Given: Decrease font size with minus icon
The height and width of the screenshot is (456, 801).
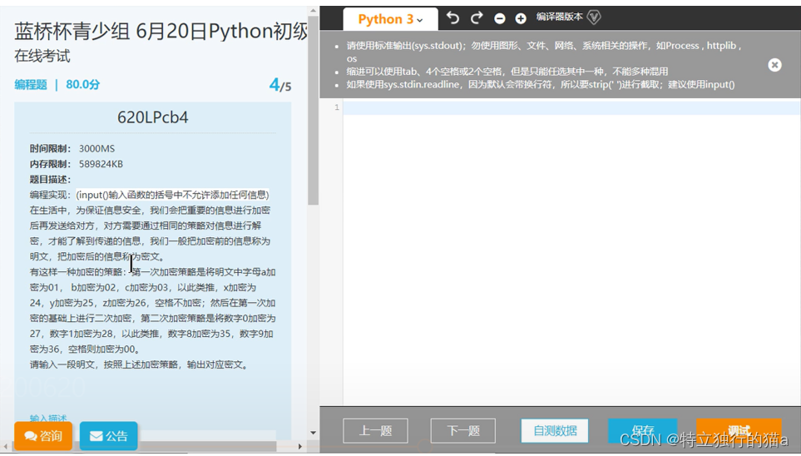Looking at the screenshot, I should [500, 18].
